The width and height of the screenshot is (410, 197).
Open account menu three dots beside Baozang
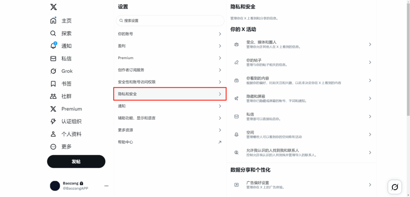pyautogui.click(x=107, y=186)
